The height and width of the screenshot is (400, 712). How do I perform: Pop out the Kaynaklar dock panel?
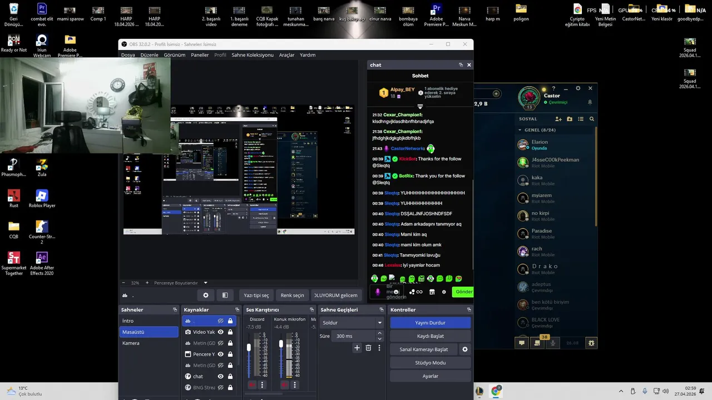(237, 309)
